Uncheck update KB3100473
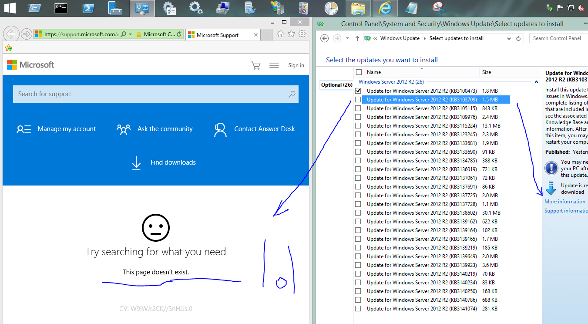The image size is (588, 324). click(x=358, y=91)
